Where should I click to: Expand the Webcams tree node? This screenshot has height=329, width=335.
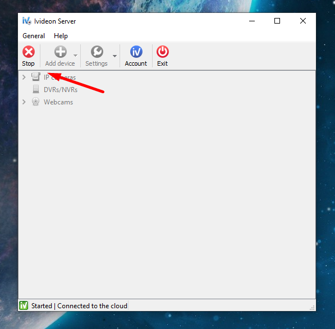click(x=24, y=102)
